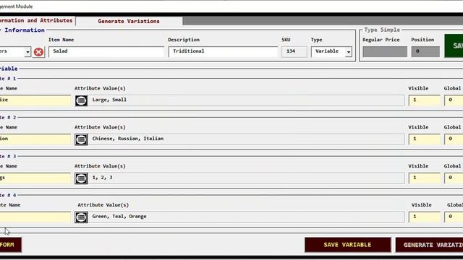This screenshot has width=463, height=260.
Task: Click the Visible field for Attribute 1
Action: 425,100
